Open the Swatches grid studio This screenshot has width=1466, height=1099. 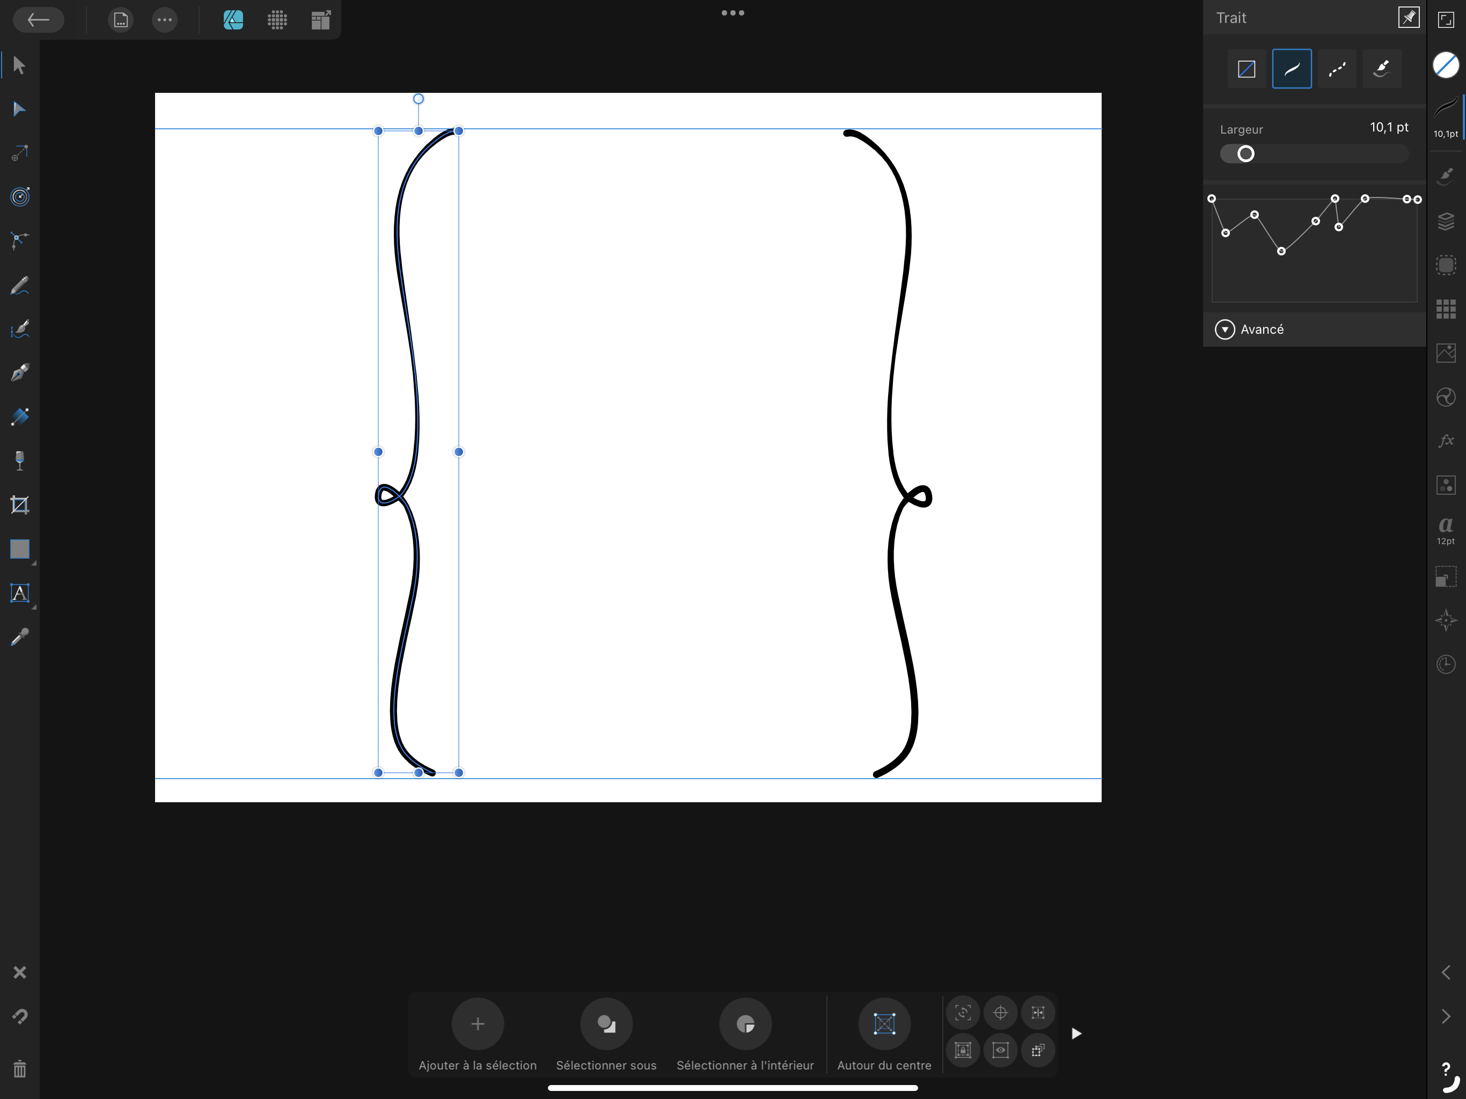1446,309
